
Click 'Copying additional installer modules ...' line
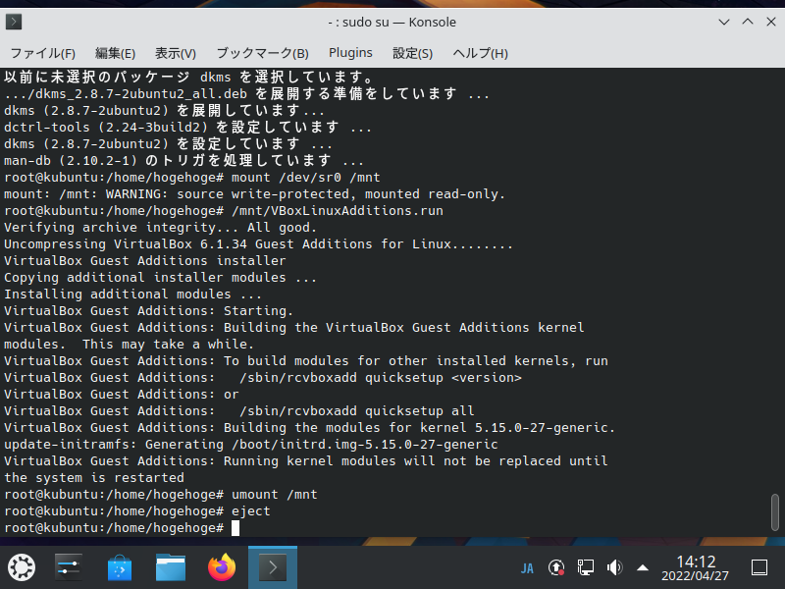tap(160, 278)
